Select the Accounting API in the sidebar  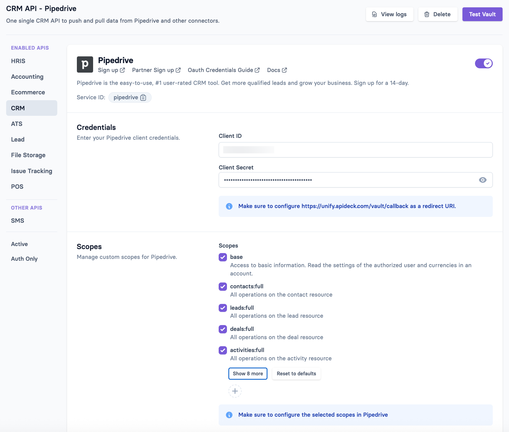click(27, 77)
